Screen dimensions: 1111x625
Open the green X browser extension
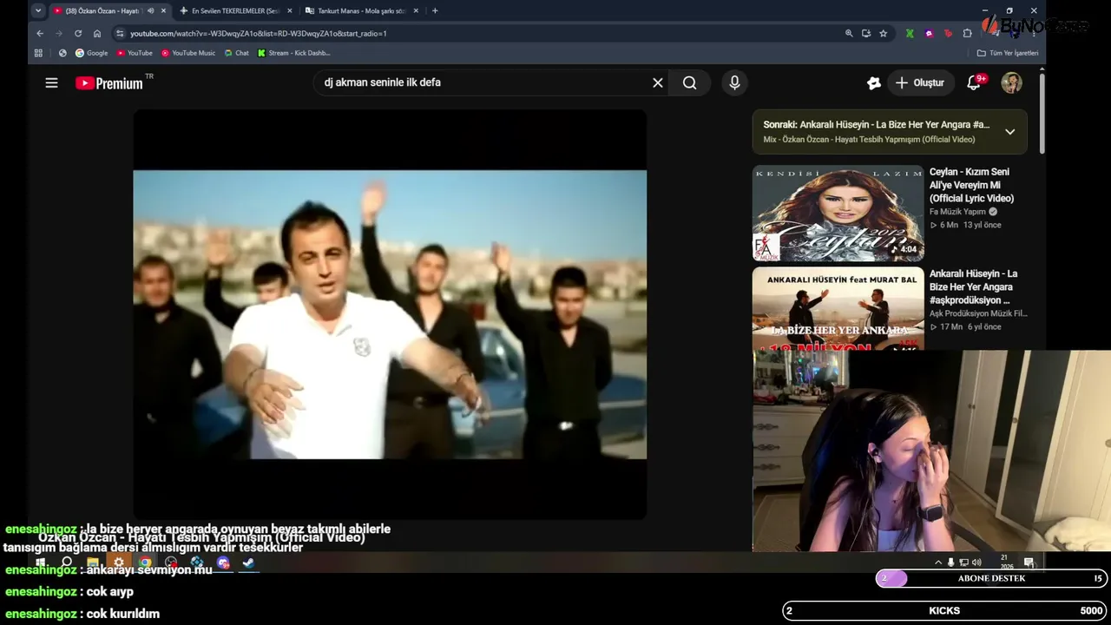[x=910, y=33]
